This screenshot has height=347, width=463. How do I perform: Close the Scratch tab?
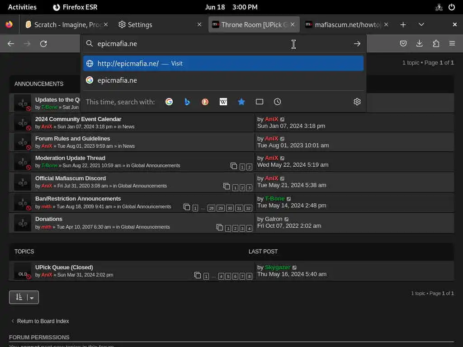tap(106, 25)
